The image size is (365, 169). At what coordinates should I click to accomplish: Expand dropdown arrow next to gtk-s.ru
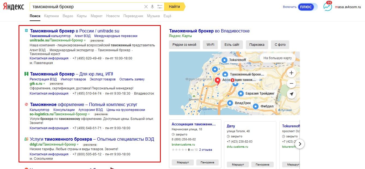44,84
